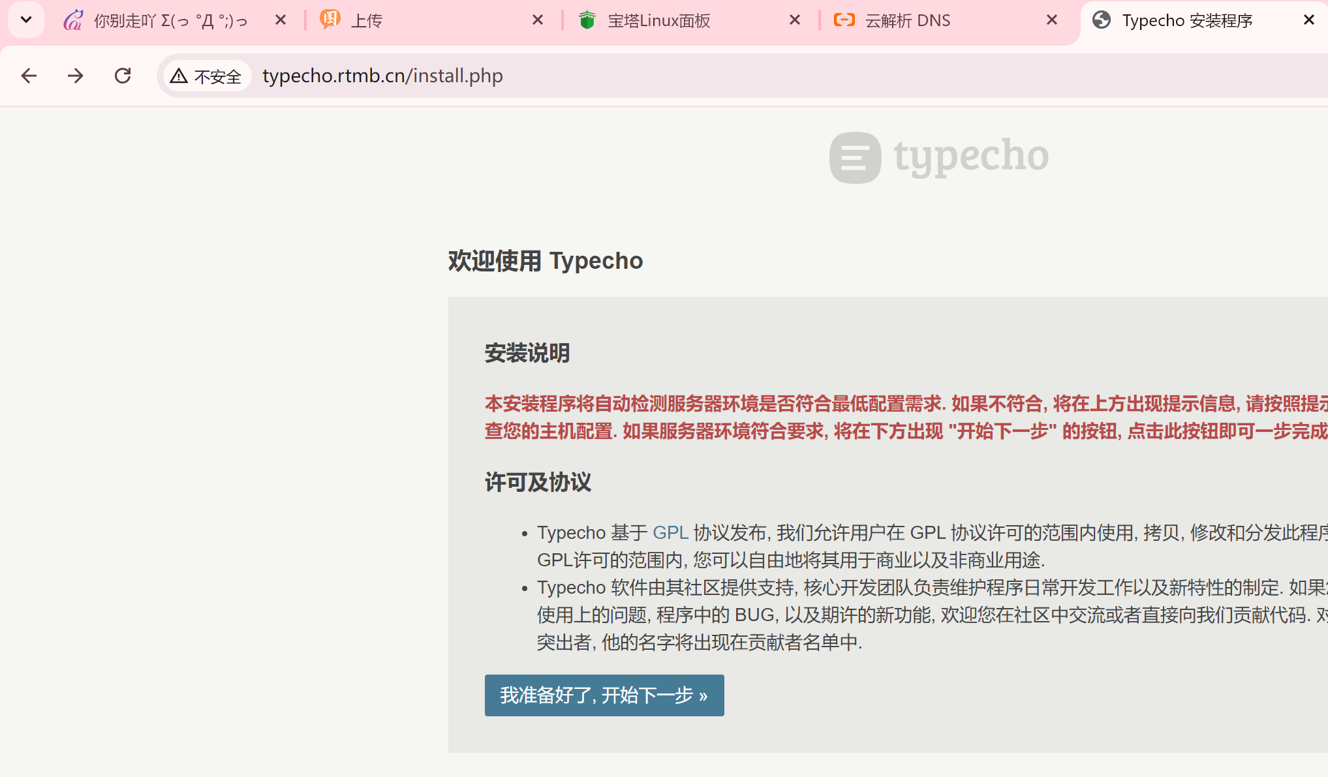Click the Typecho logo icon
This screenshot has width=1328, height=777.
855,157
